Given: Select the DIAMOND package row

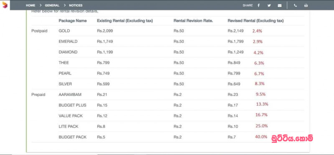Looking at the screenshot, I should [168, 52].
